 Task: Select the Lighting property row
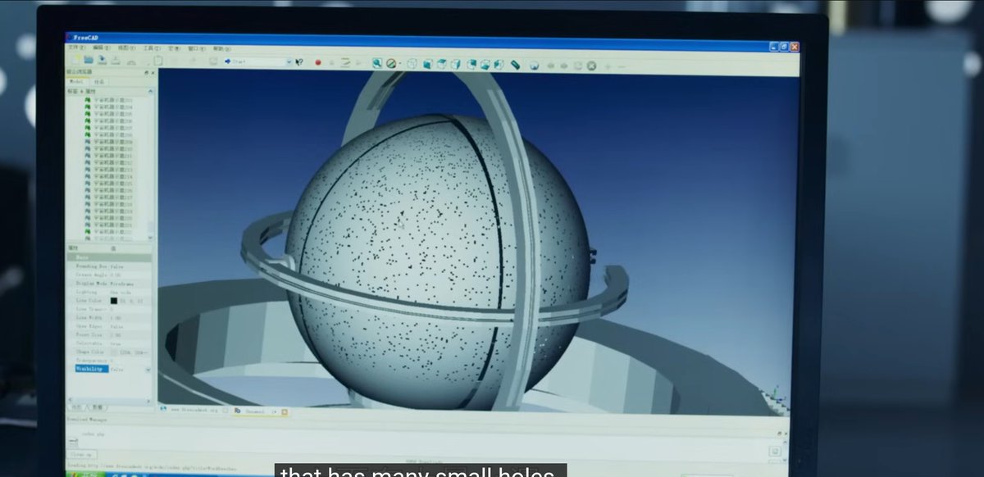[108, 293]
